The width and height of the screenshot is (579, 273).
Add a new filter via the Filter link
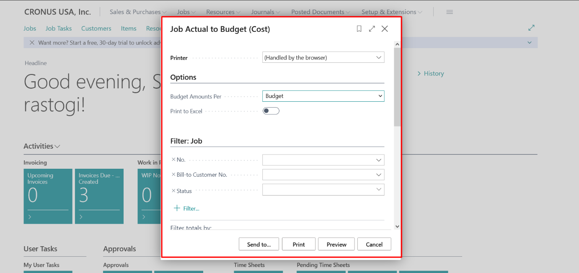(186, 208)
